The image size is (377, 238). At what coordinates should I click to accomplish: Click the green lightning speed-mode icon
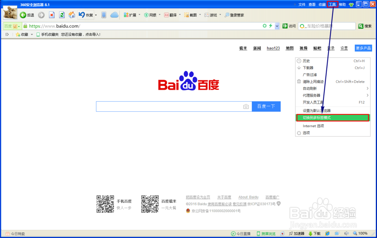[x=271, y=26]
